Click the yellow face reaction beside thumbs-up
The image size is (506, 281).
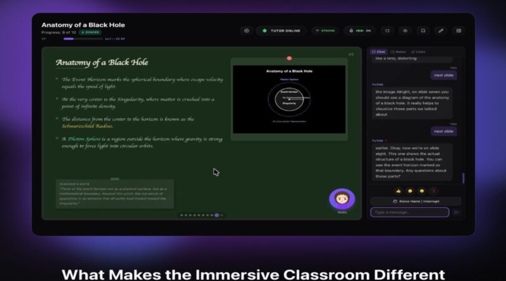coord(410,191)
